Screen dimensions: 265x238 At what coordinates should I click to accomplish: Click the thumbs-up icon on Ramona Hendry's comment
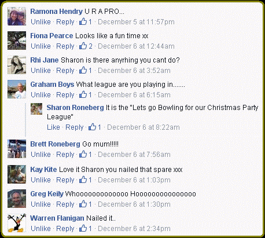(83, 21)
